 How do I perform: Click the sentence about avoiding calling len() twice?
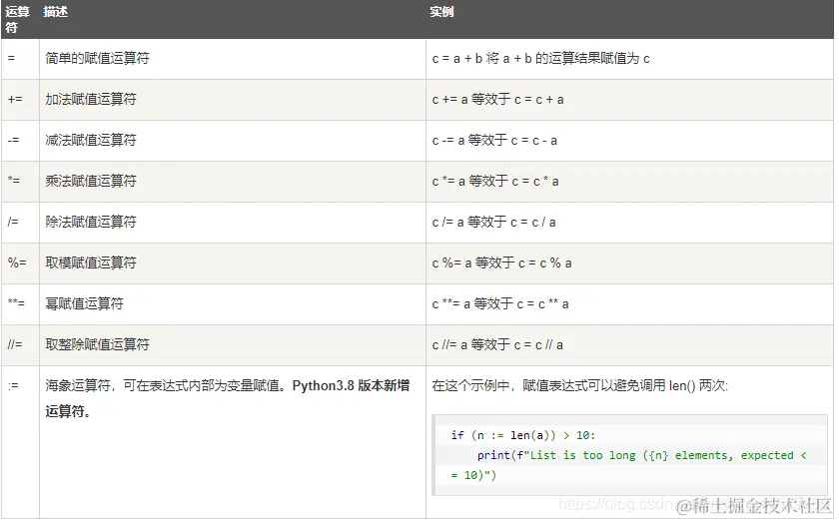point(580,385)
